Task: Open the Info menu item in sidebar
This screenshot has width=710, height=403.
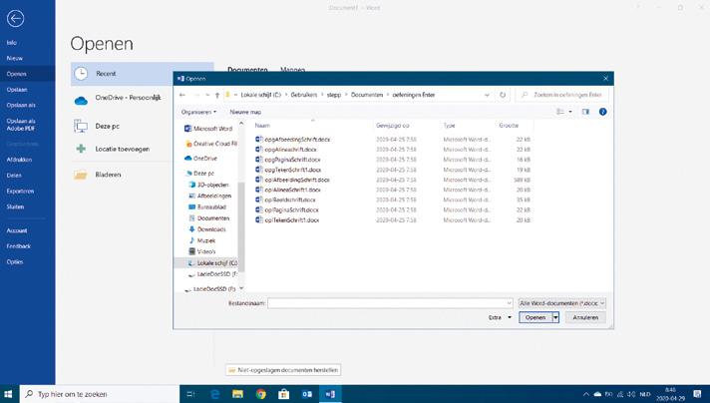Action: tap(12, 43)
